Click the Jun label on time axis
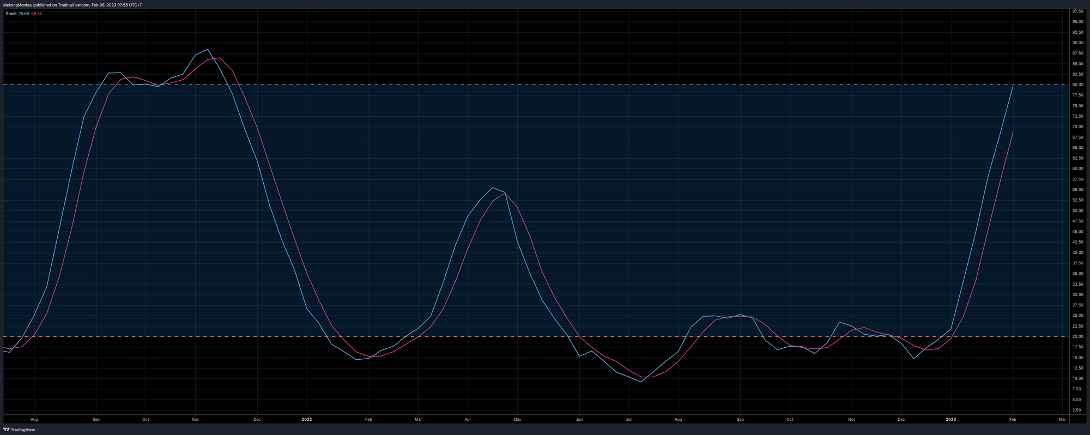 [579, 419]
